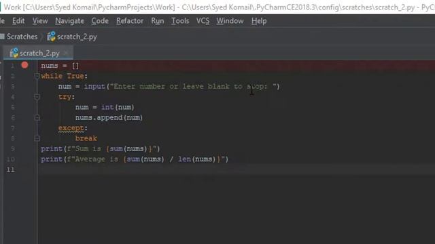Select the scratch_2.py editor tab
435x244 pixels.
click(38, 53)
